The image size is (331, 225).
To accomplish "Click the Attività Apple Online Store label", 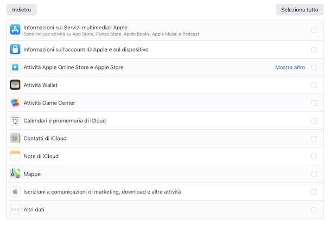I will pos(73,67).
